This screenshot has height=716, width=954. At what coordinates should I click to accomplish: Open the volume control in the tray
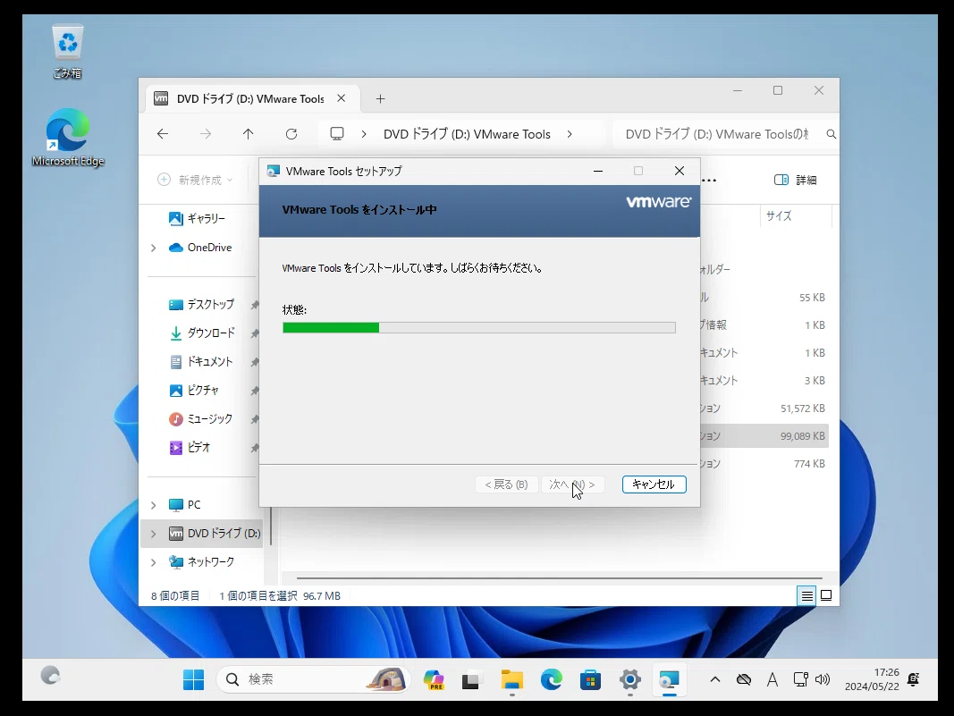(x=823, y=679)
